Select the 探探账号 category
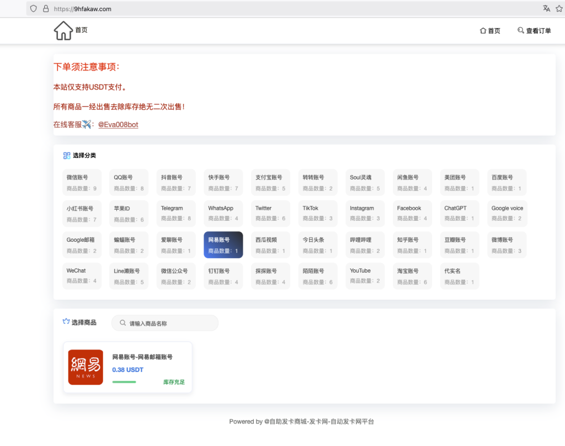Screen dimensions: 565x446 click(270, 276)
